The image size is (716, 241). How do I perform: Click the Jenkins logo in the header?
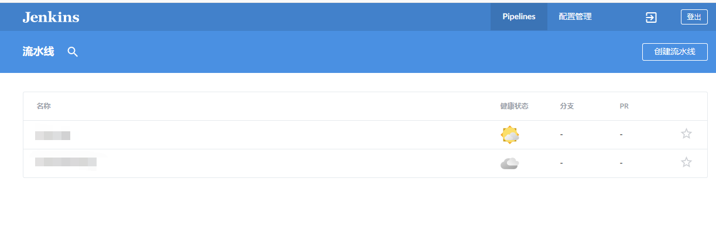(x=51, y=17)
